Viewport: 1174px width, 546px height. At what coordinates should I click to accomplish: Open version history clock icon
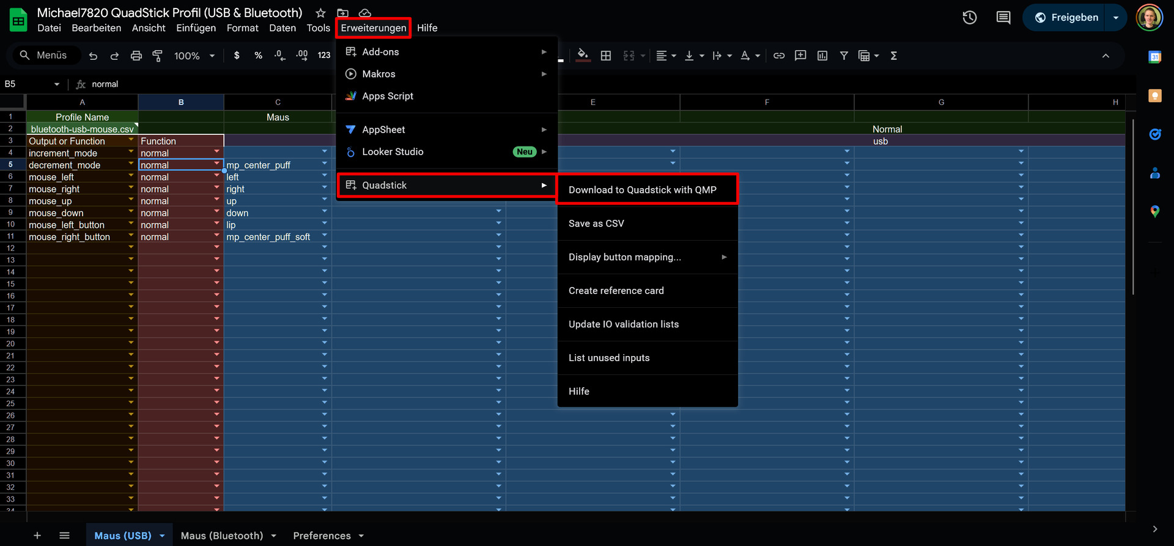click(969, 18)
